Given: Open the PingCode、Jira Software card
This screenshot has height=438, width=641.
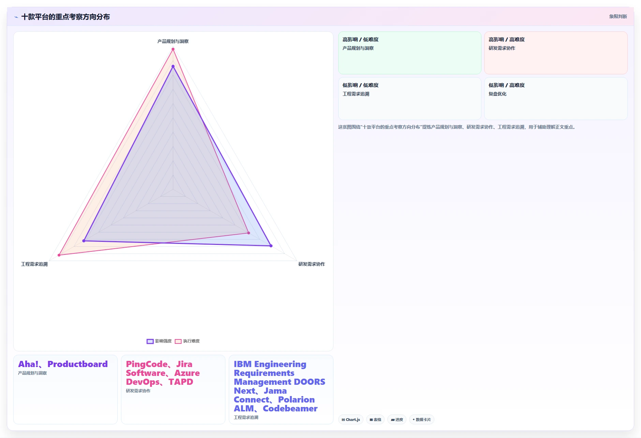Looking at the screenshot, I should pyautogui.click(x=173, y=390).
